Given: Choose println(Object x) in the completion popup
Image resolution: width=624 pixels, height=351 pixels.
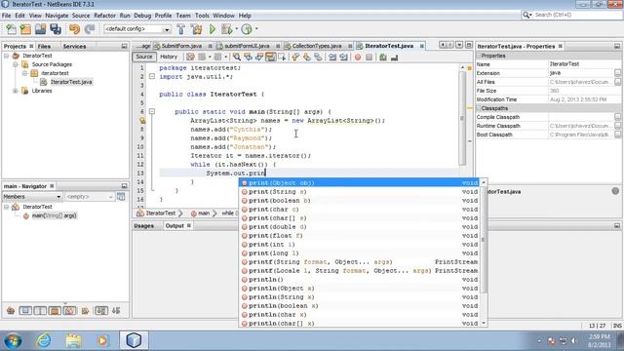Looking at the screenshot, I should pyautogui.click(x=359, y=289).
